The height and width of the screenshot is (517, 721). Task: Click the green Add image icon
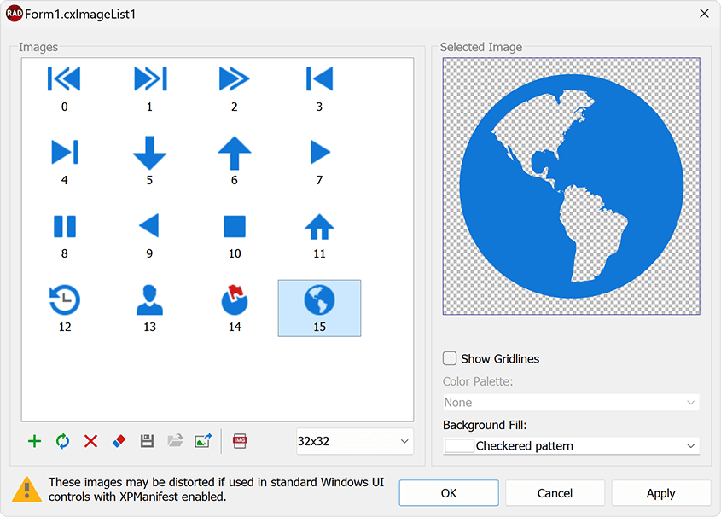(34, 441)
